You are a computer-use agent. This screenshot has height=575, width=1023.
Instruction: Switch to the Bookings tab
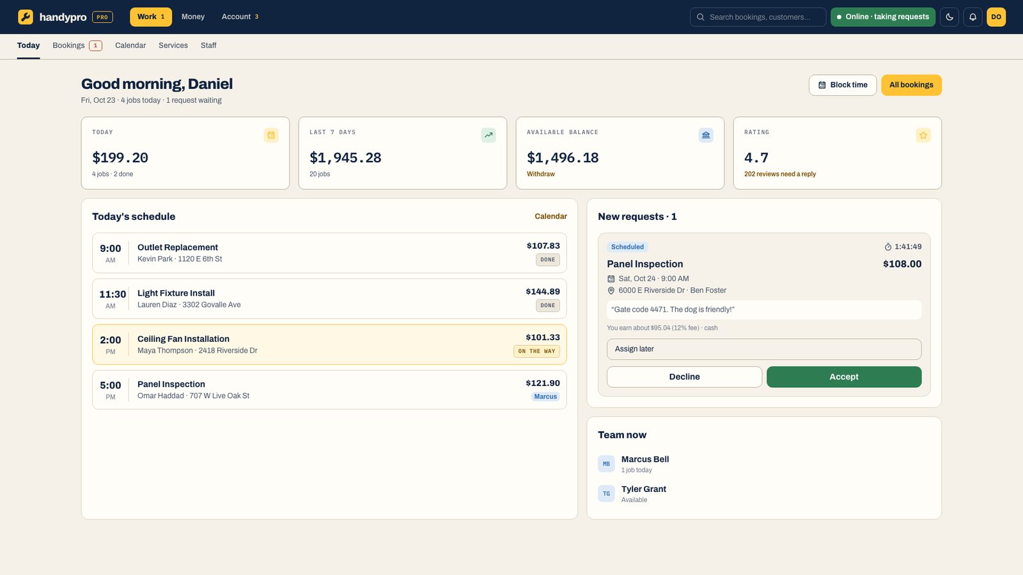pyautogui.click(x=77, y=45)
